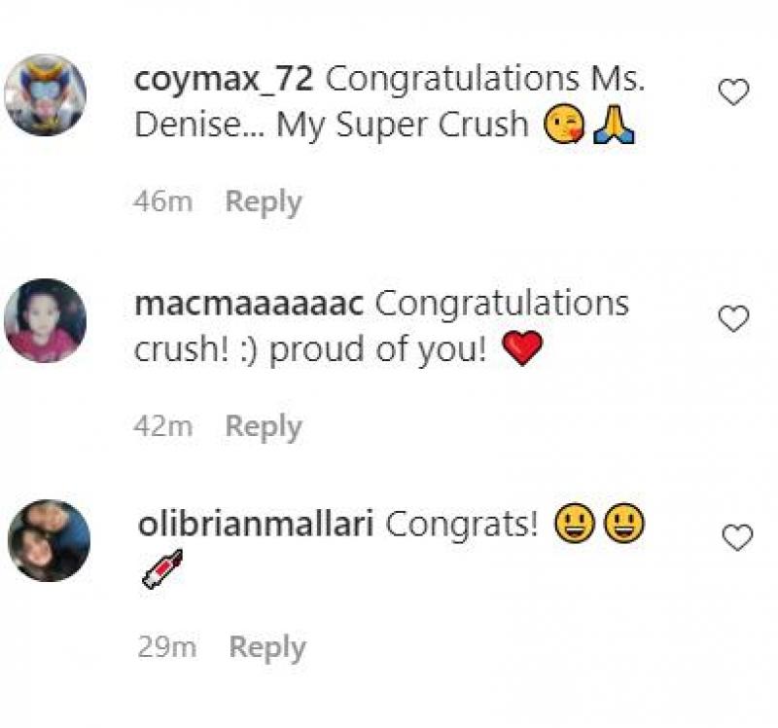Visit the macmaaaaac username link

(x=249, y=304)
